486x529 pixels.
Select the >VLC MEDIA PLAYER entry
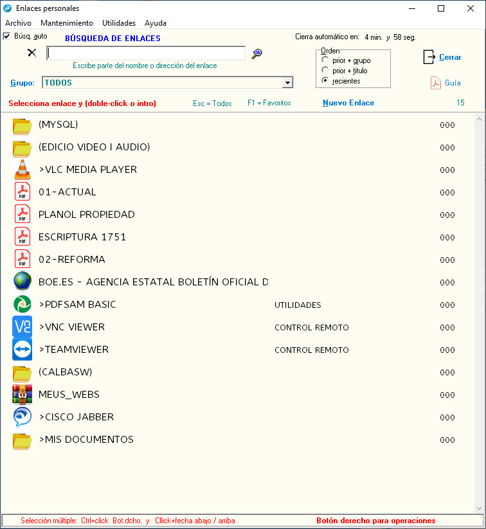click(87, 169)
